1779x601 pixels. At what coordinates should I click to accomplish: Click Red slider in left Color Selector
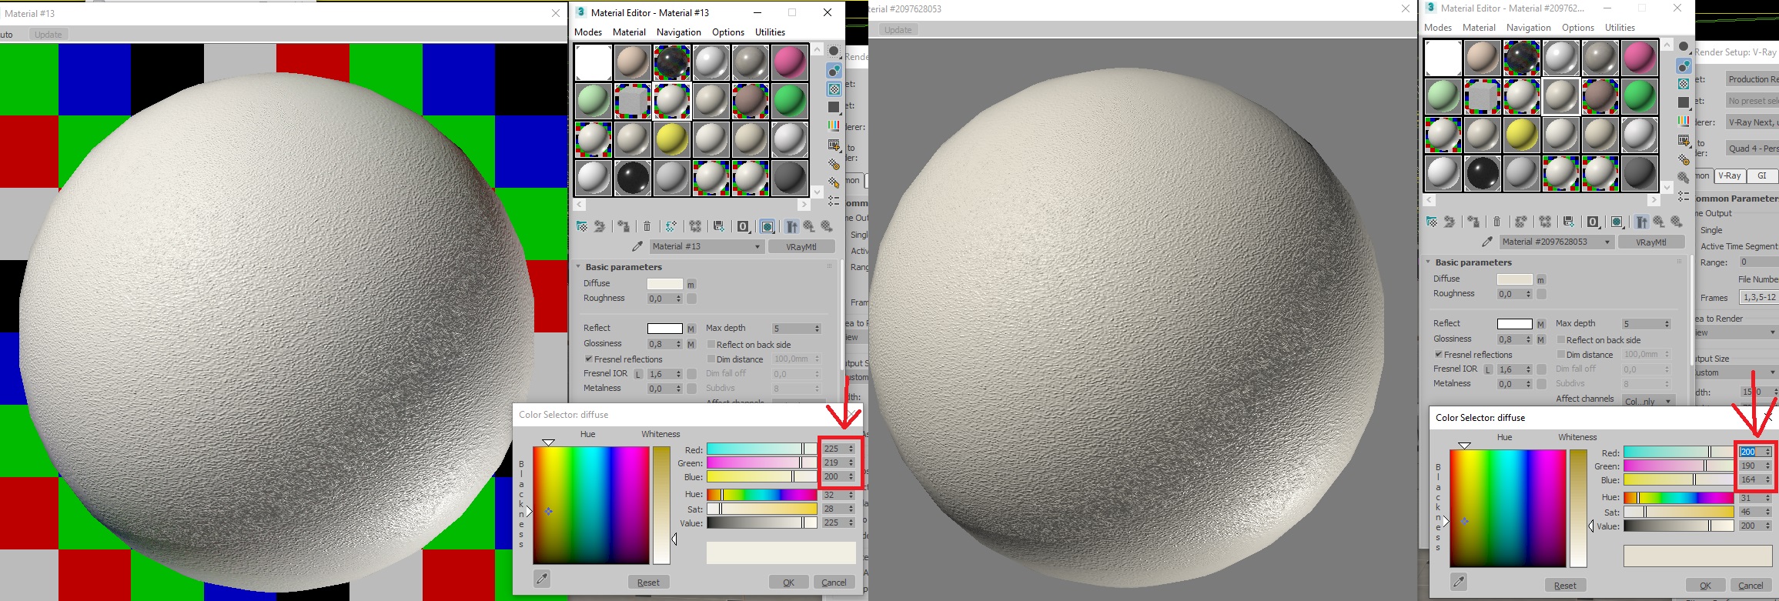point(761,449)
